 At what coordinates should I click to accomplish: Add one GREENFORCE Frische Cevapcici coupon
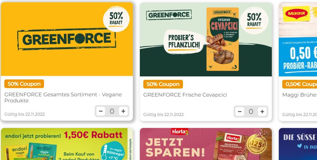(262, 112)
